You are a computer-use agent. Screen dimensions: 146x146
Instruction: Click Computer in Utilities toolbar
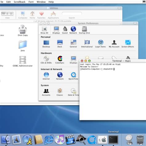pyautogui.click(x=23, y=15)
